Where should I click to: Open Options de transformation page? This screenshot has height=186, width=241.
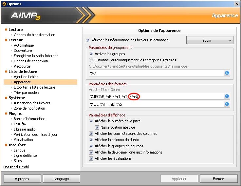34,35
